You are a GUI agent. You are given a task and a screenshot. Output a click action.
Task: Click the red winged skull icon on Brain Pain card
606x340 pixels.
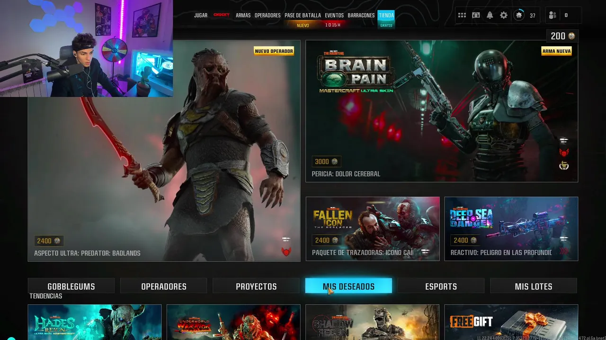click(x=564, y=153)
